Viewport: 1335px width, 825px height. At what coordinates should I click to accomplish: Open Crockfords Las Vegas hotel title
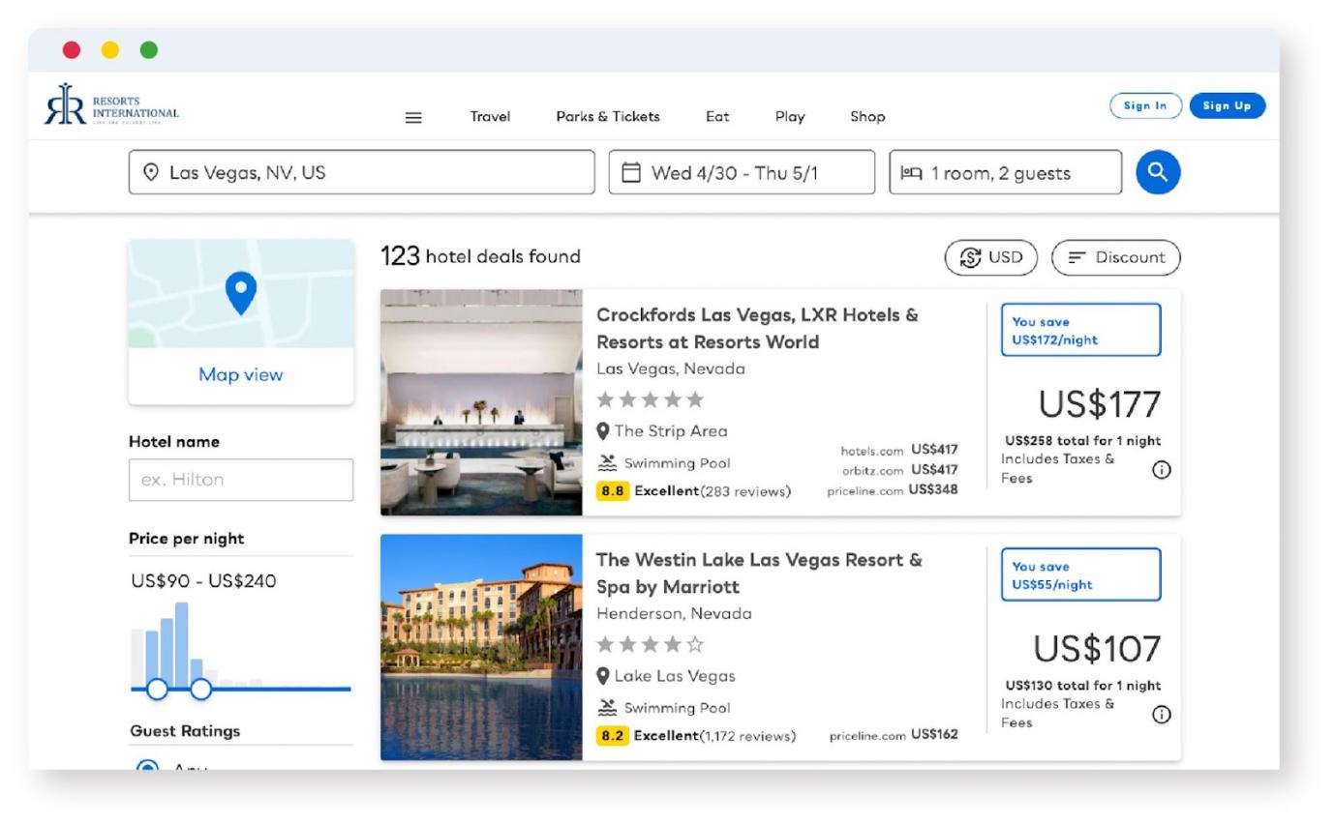coord(757,328)
